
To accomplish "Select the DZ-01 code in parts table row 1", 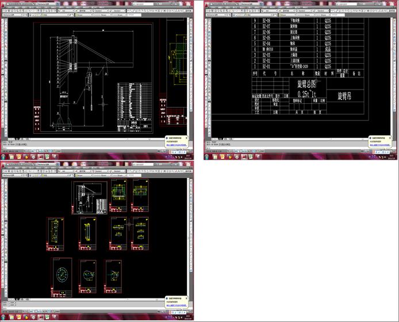I will [266, 67].
